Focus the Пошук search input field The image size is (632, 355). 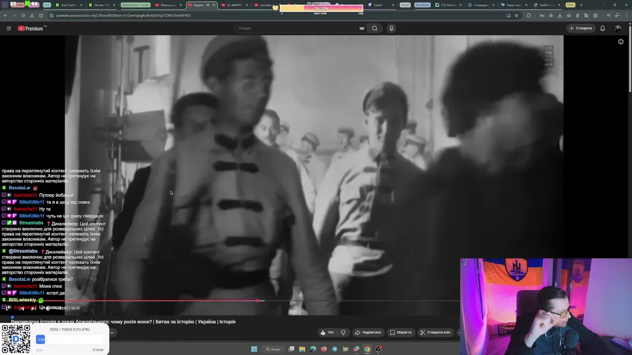pos(298,28)
